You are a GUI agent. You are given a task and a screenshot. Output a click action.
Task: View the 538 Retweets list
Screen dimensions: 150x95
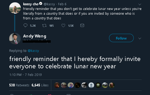pos(19,85)
